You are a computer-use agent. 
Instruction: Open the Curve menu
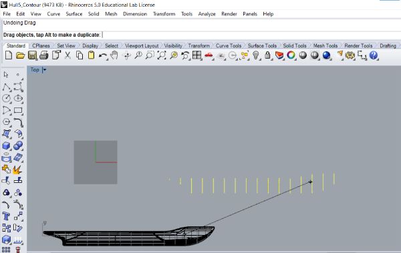[53, 14]
